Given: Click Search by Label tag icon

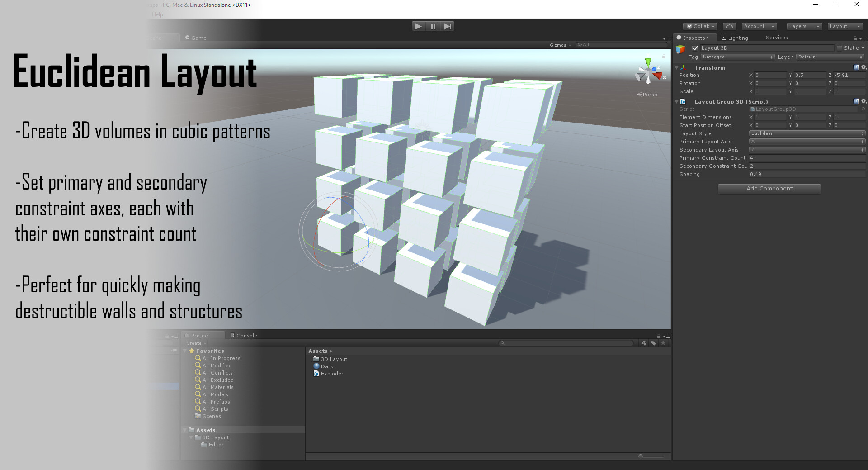Looking at the screenshot, I should click(x=653, y=343).
